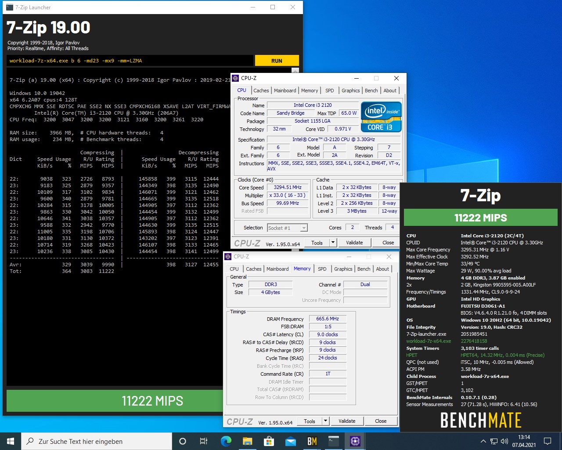Screen dimensions: 562x450
Task: Click the 7-Zip output scrollbar up arrow
Action: 295,71
